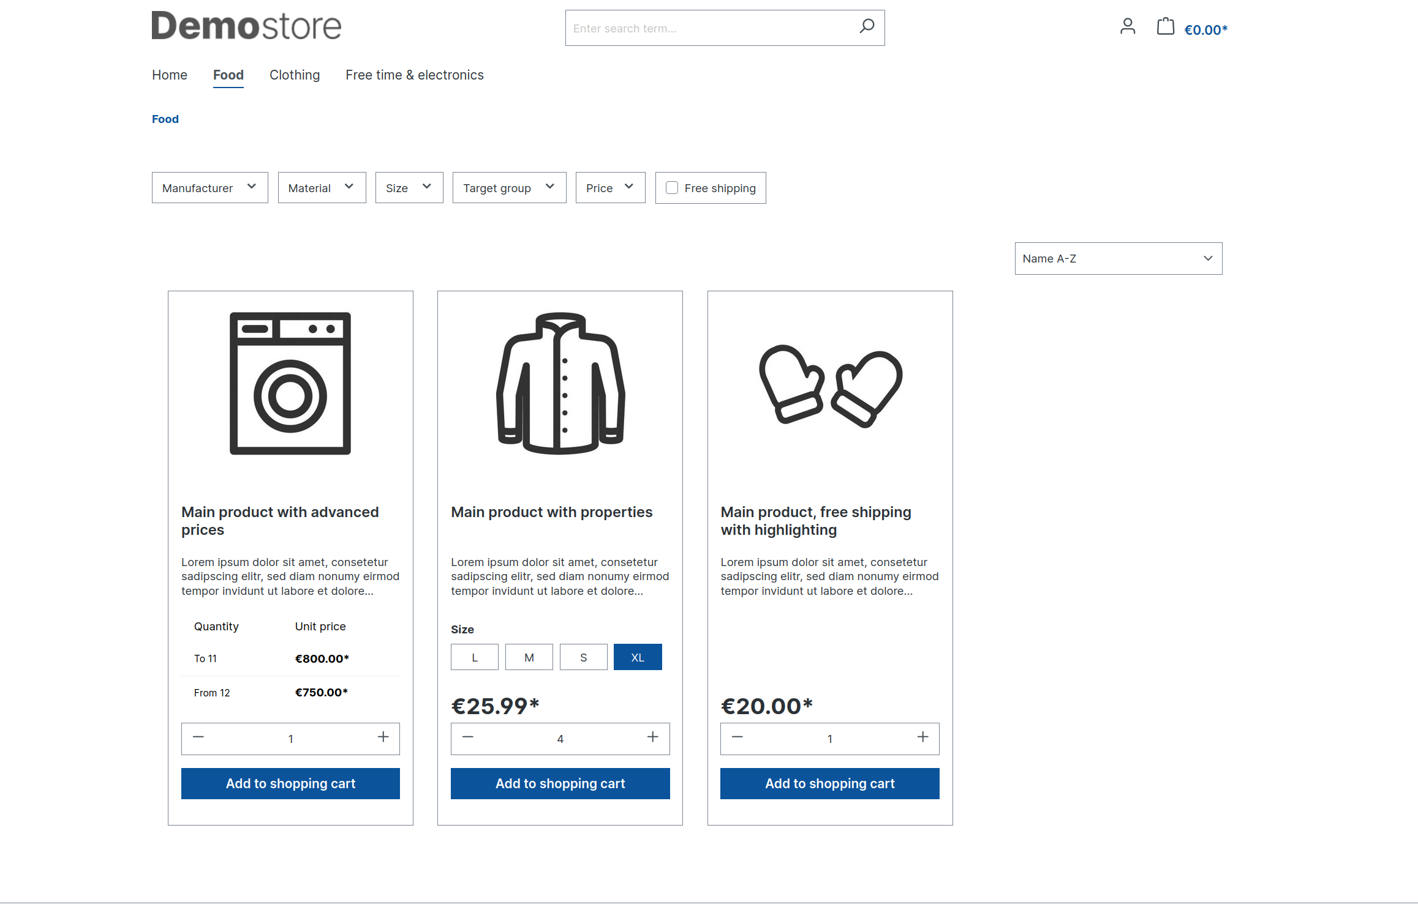Click quantity field of free shipping product

[830, 739]
